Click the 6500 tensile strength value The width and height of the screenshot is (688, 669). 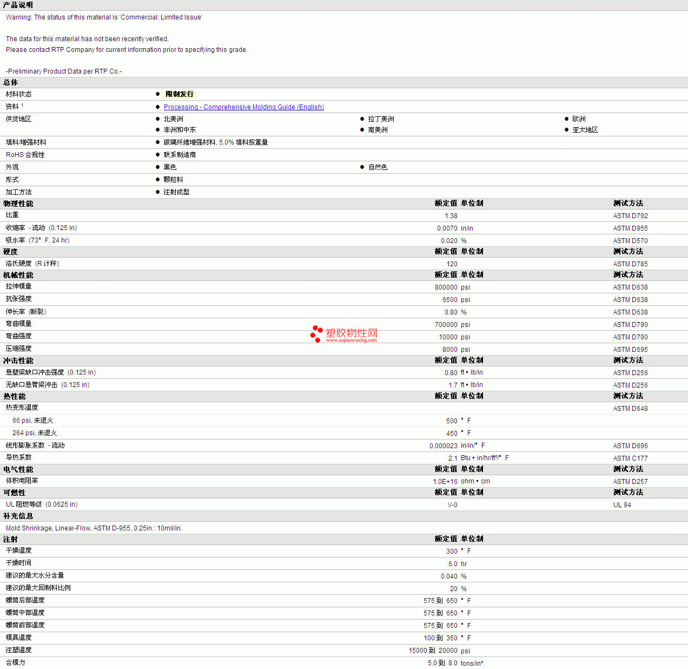coord(450,300)
